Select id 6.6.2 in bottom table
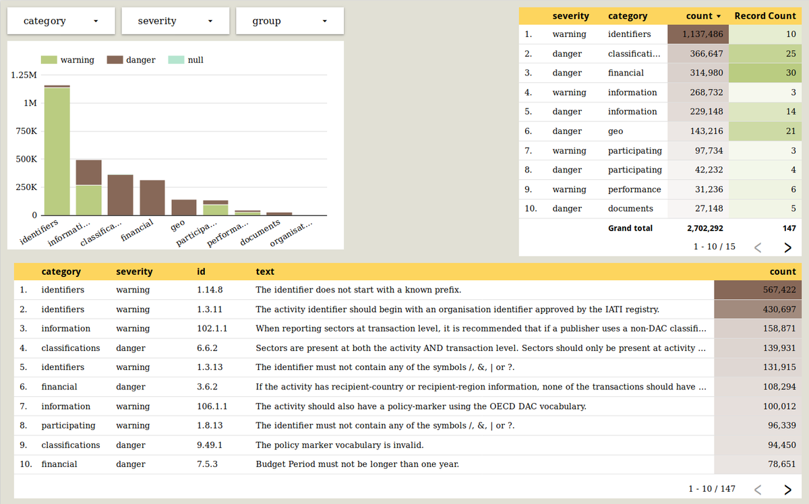 click(x=207, y=348)
